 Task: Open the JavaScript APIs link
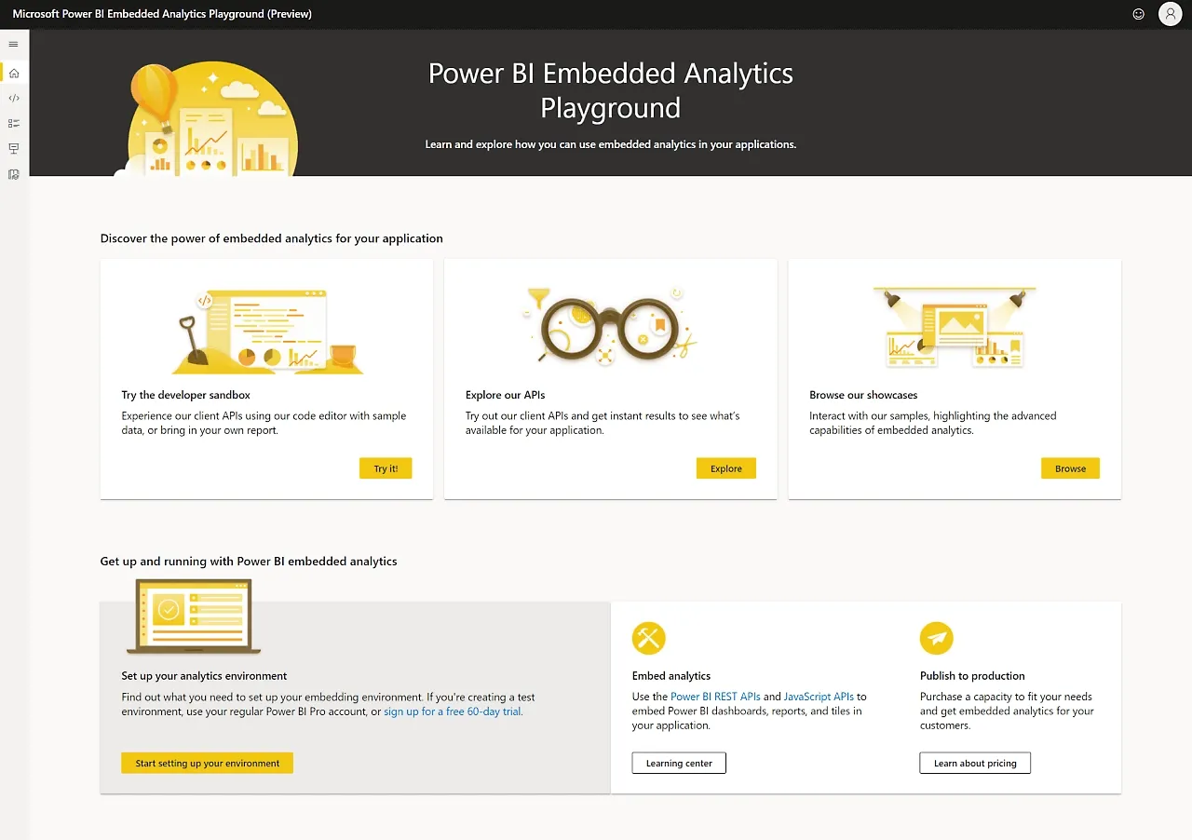click(x=819, y=697)
